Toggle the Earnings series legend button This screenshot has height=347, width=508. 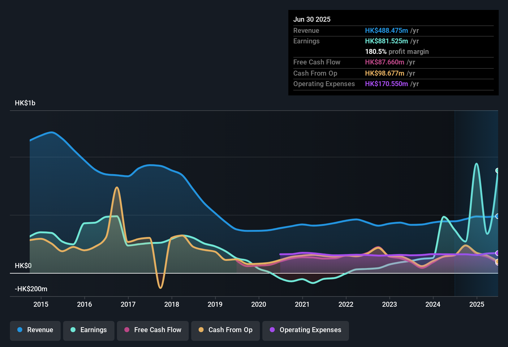point(89,330)
